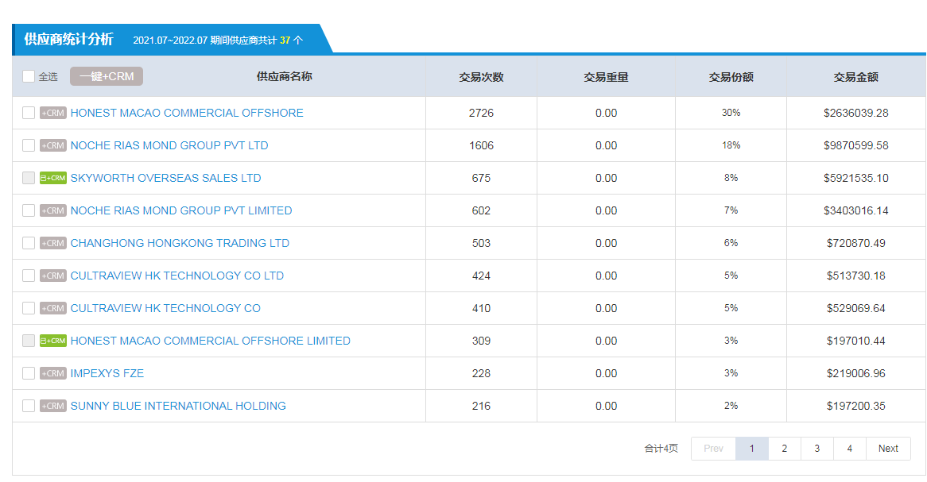The height and width of the screenshot is (482, 927).
Task: Jump to page 3
Action: 817,449
